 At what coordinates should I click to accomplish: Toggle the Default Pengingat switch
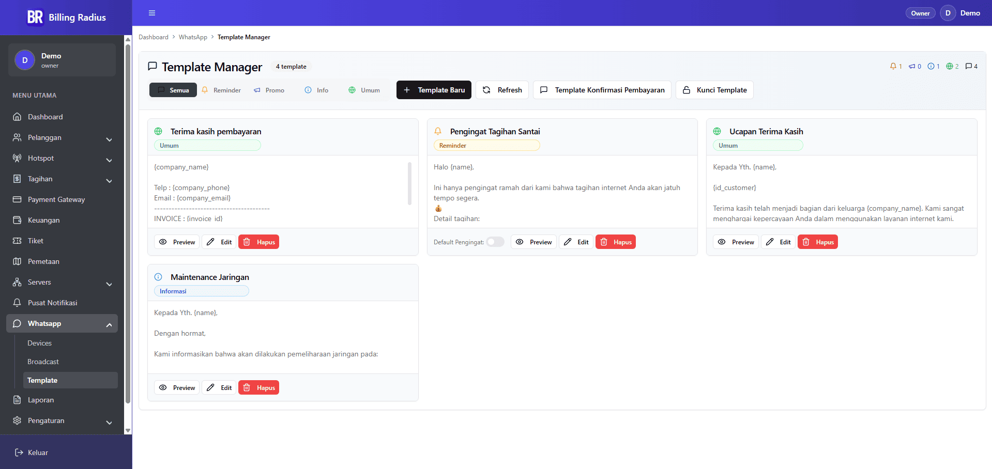[x=495, y=242]
